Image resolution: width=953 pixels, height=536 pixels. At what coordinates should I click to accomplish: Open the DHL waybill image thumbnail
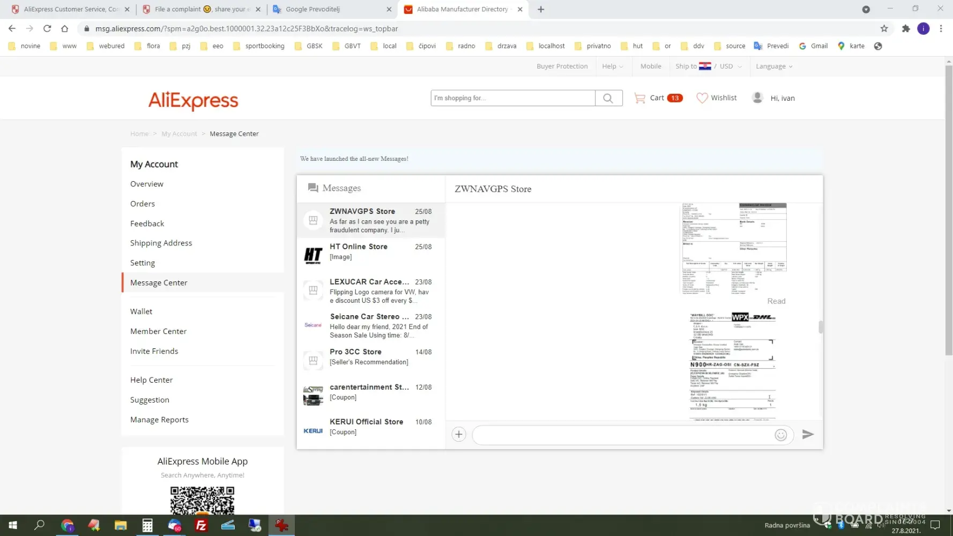(x=732, y=366)
